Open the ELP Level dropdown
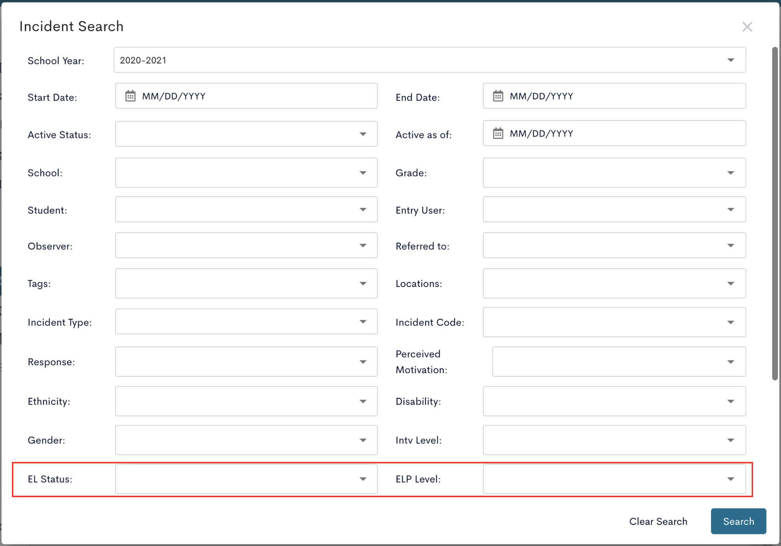 tap(614, 479)
